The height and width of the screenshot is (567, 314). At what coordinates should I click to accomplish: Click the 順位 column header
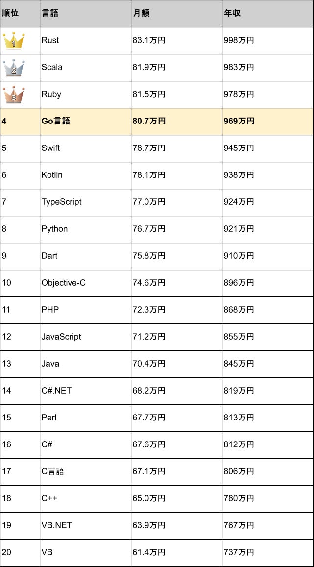pos(10,14)
